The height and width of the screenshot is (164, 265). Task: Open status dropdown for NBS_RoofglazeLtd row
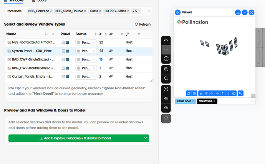tap(86, 43)
